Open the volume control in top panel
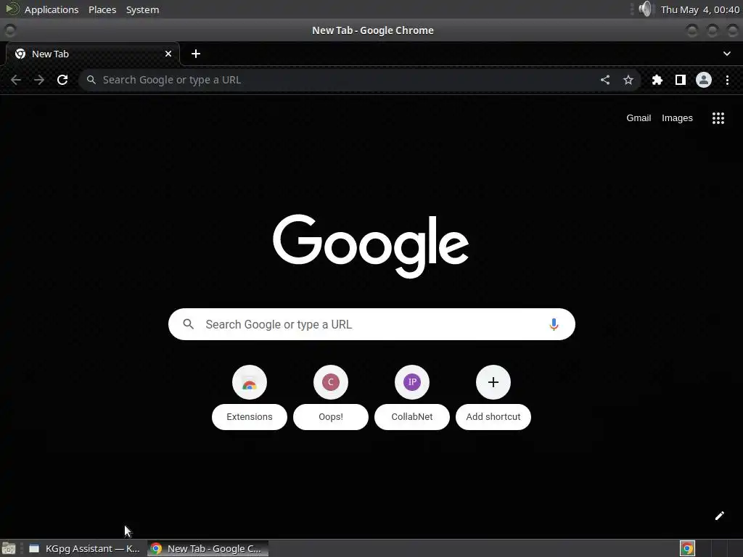This screenshot has height=557, width=743. (645, 9)
